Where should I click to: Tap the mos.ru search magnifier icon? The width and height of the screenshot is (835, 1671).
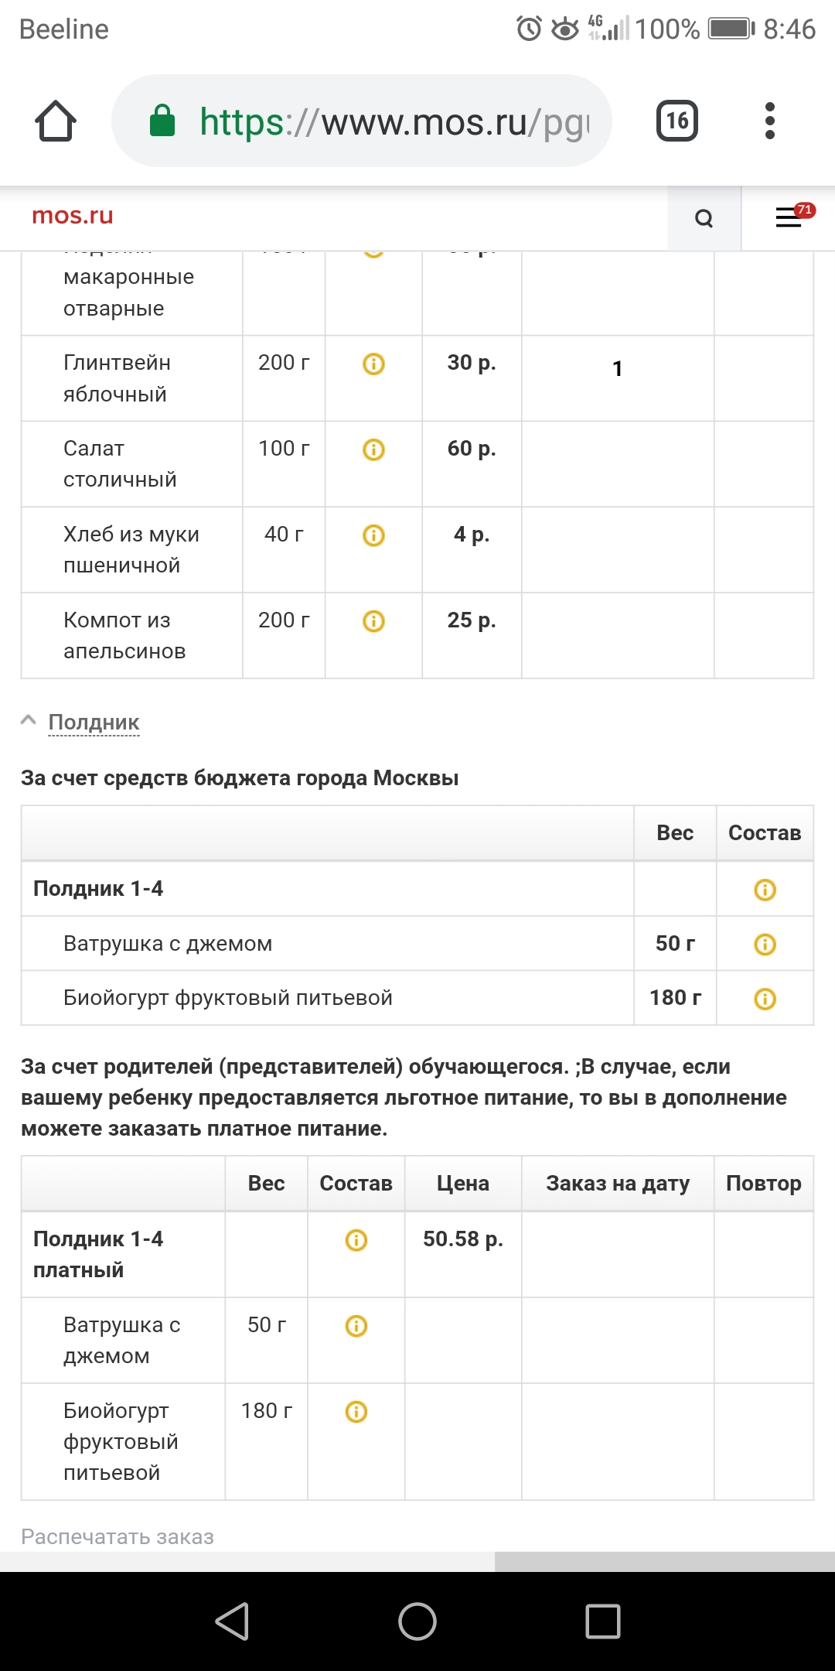[704, 218]
